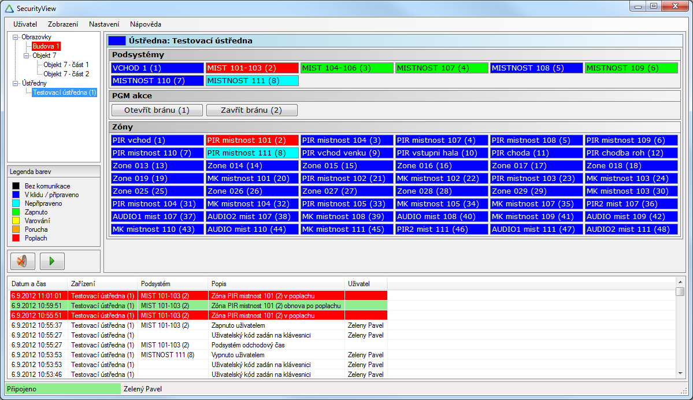
Task: Click the mute alarm sound speaker icon
Action: click(x=23, y=261)
